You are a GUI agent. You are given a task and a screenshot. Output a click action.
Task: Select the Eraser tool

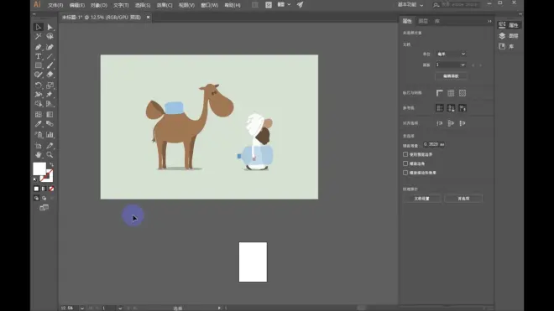coord(50,75)
